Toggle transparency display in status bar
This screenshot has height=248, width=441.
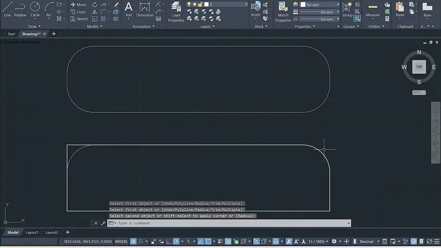(x=228, y=241)
